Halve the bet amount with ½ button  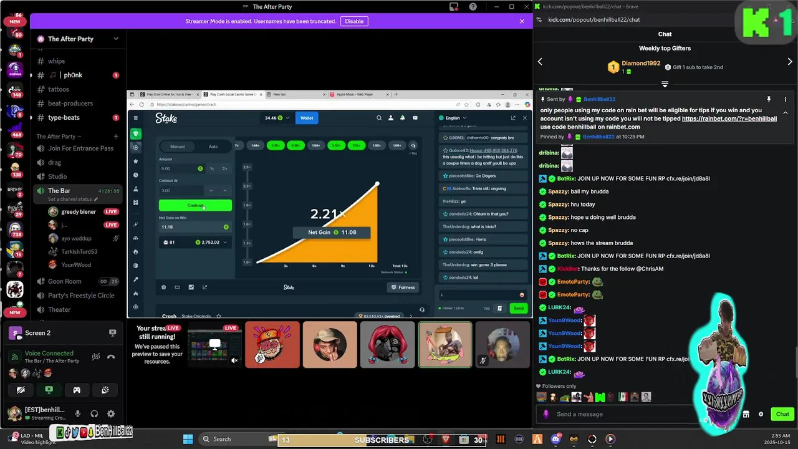pos(212,168)
